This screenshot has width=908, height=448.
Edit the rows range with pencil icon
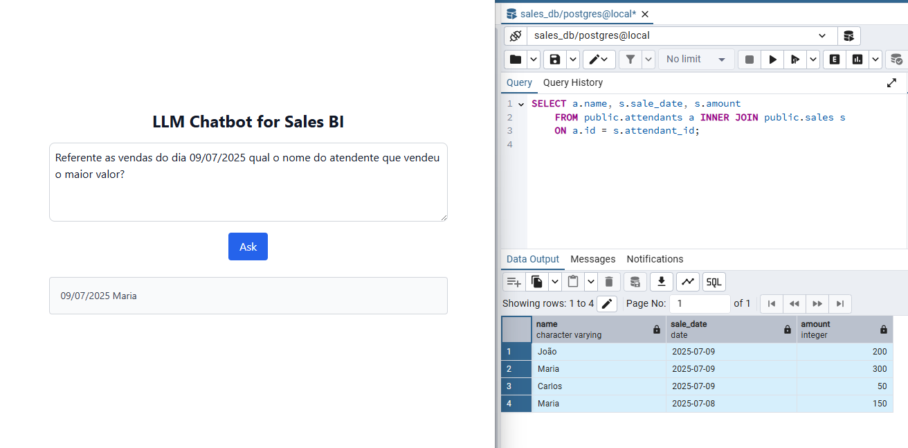606,303
